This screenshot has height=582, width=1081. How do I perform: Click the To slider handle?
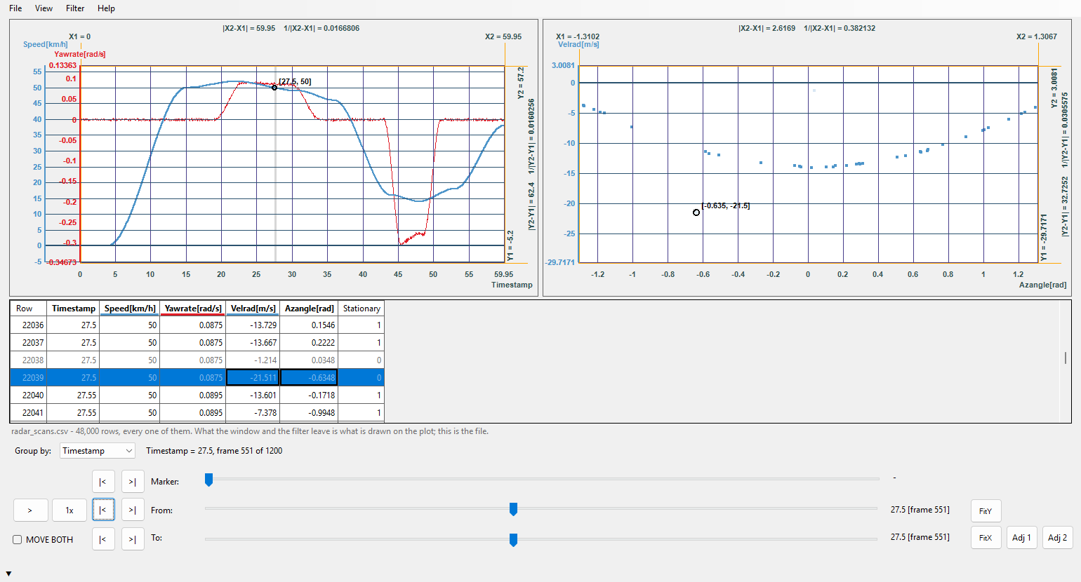coord(513,539)
